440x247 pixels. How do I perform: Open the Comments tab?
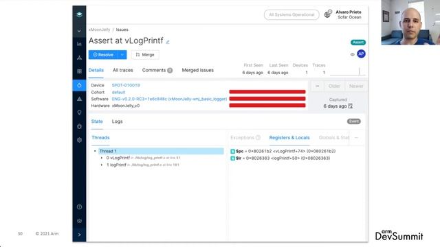[157, 70]
